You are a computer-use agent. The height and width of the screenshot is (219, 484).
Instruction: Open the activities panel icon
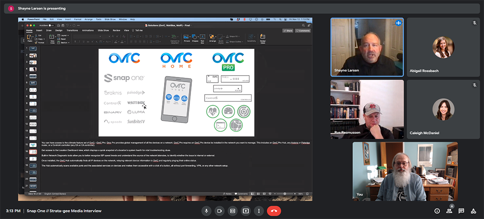click(473, 211)
